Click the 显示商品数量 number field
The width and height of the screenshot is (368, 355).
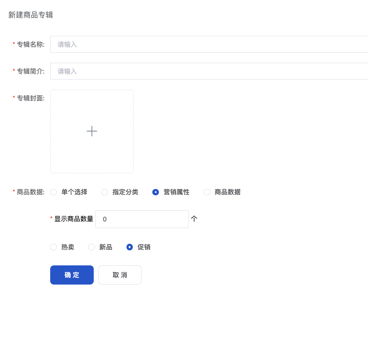coord(142,219)
